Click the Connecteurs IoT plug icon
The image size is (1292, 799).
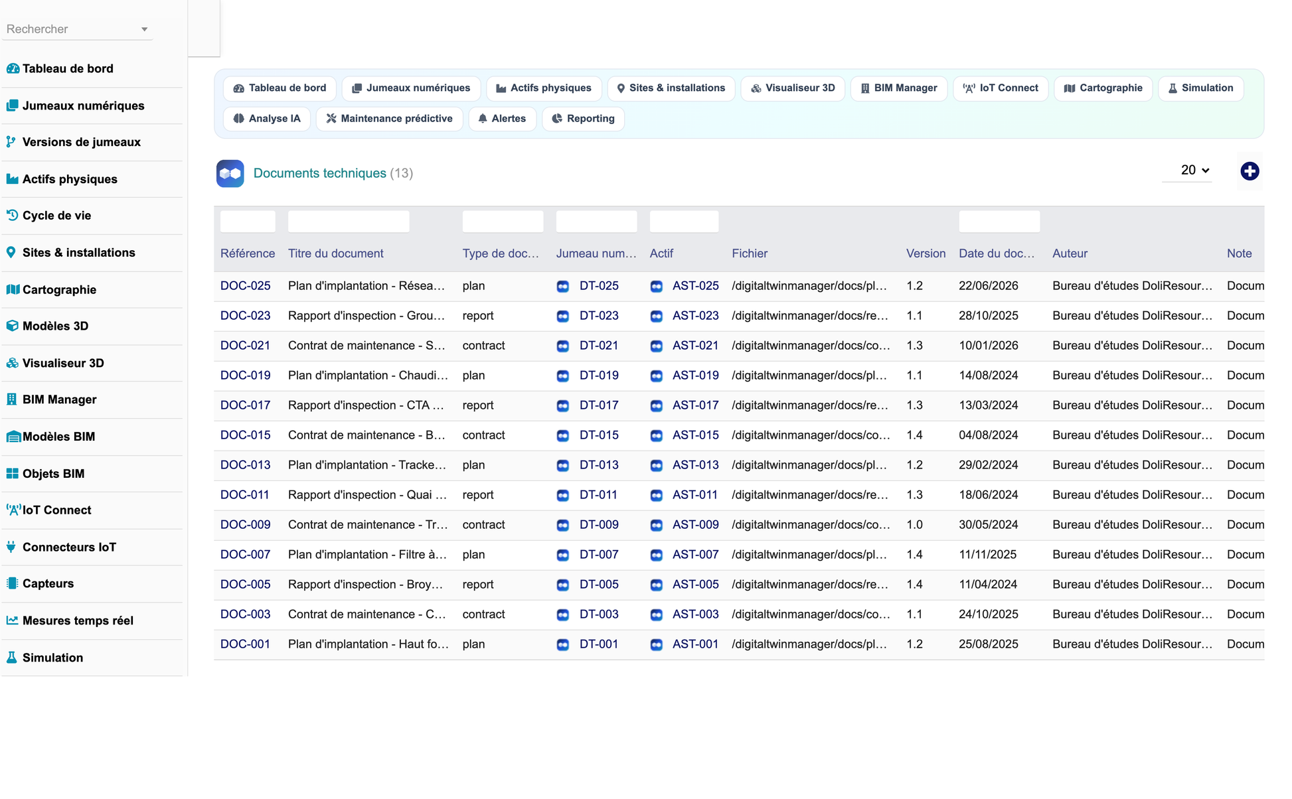tap(11, 547)
